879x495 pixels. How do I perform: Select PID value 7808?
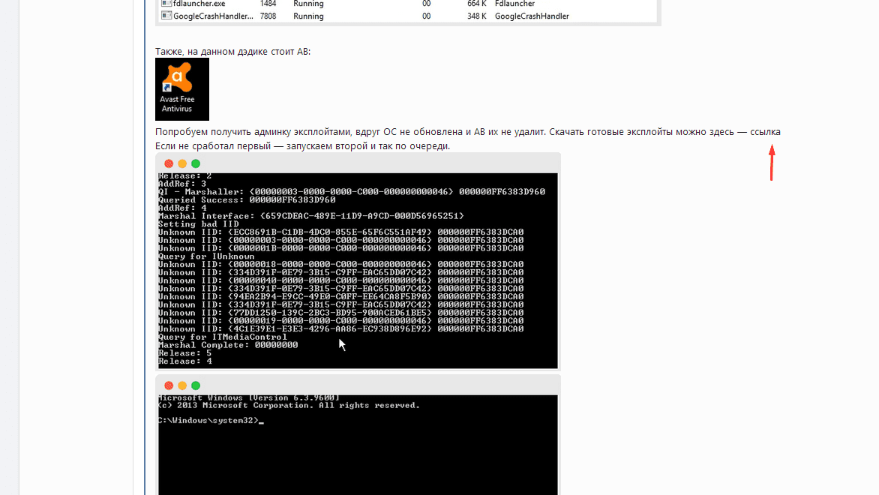[268, 16]
